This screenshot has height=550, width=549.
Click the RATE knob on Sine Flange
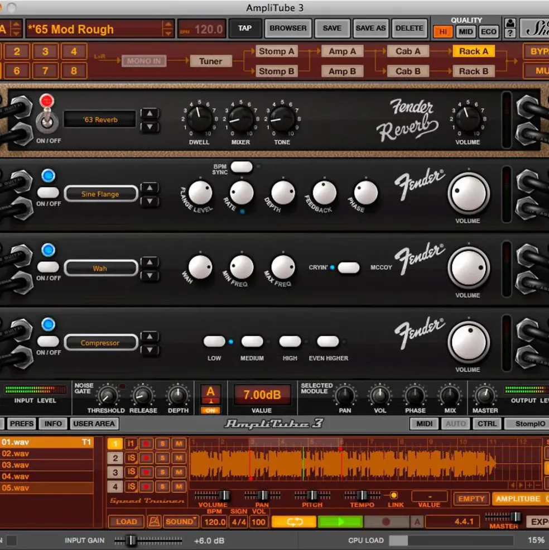(242, 193)
